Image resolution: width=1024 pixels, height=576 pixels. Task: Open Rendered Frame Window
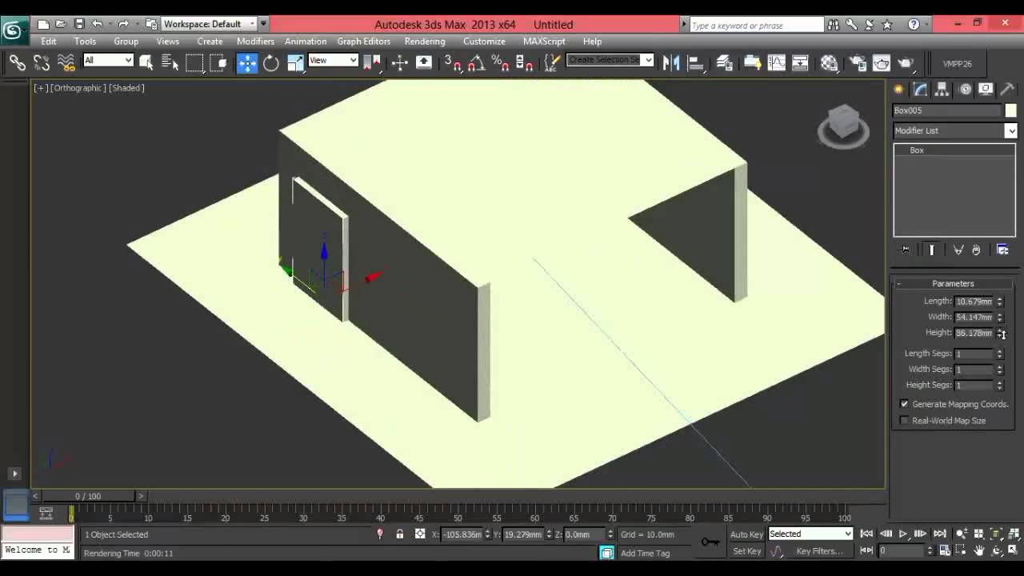(x=882, y=62)
